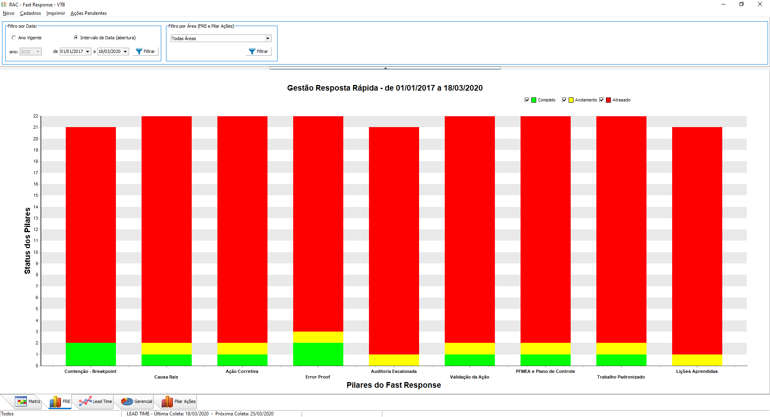Click Filtrar button in area filter
This screenshot has width=770, height=417.
(x=259, y=51)
